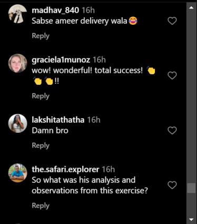Like the.safari.explorer's comment with heart
The image size is (197, 224).
172,185
